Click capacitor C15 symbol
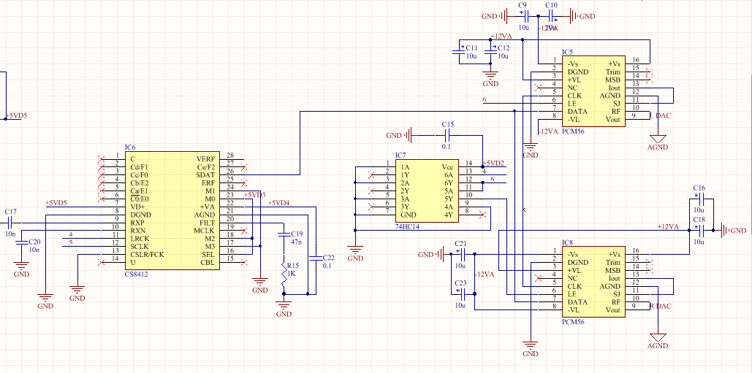 coord(447,136)
